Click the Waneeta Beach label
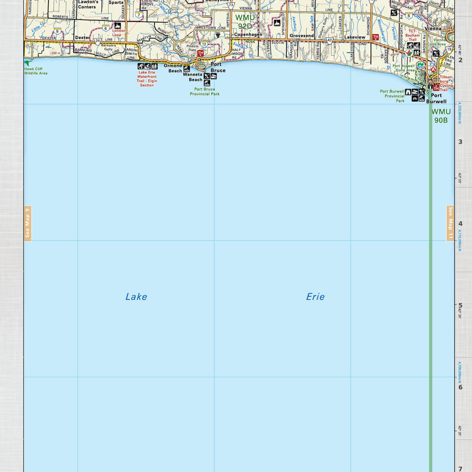 (x=192, y=77)
